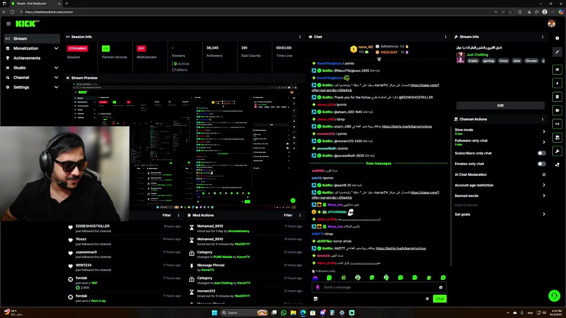566x318 pixels.
Task: Click the KICK logo
Action: click(x=27, y=23)
